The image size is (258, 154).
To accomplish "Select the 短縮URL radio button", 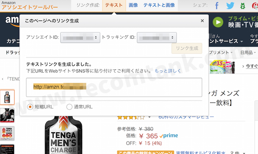I will (30, 107).
